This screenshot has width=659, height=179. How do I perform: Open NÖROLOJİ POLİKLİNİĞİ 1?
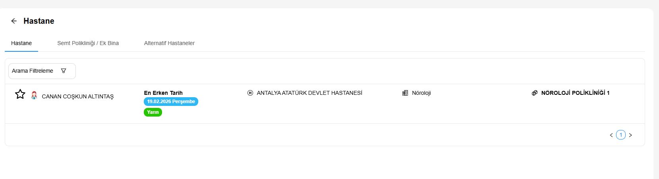click(x=575, y=93)
